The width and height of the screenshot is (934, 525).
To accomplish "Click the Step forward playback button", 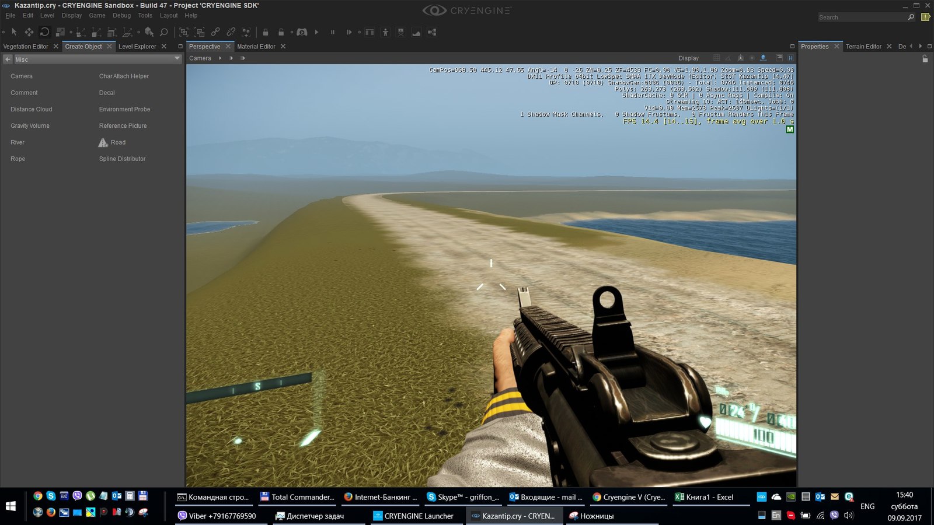I will pyautogui.click(x=349, y=32).
